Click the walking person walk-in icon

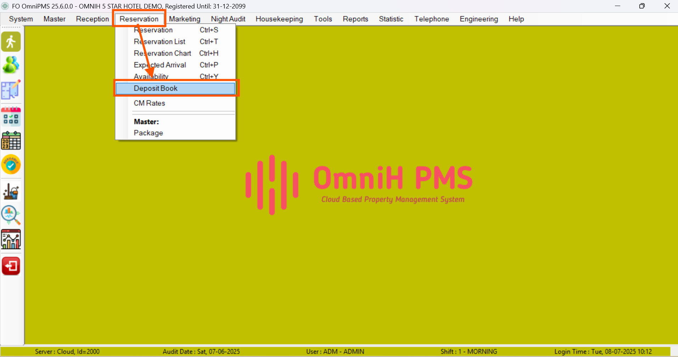click(x=11, y=41)
